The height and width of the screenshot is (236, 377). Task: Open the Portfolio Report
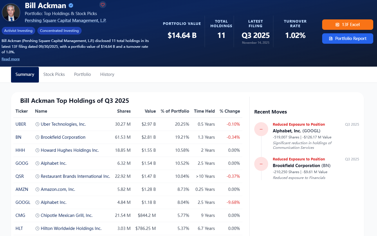(347, 39)
